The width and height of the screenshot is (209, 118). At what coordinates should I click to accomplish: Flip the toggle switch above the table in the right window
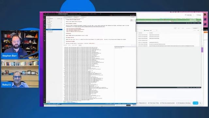[145, 30]
